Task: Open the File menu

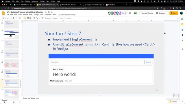Action: pyautogui.click(x=8, y=15)
